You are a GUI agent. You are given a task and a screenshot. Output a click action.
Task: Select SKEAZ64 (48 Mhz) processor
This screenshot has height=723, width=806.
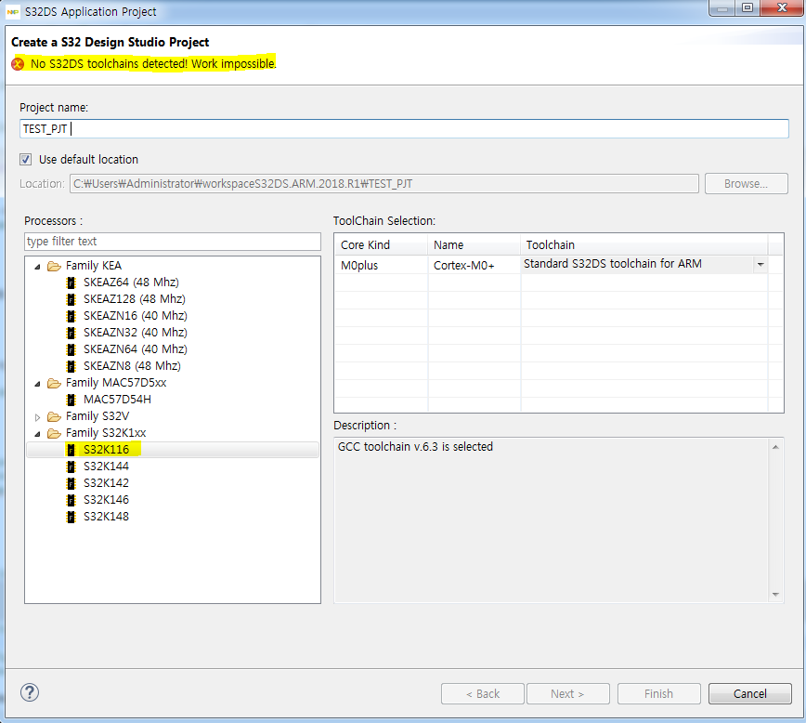click(131, 283)
